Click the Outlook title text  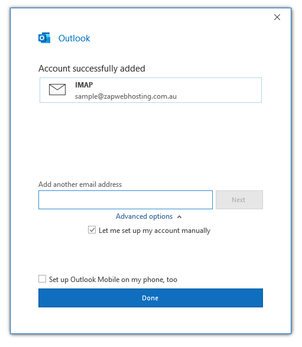pyautogui.click(x=74, y=38)
